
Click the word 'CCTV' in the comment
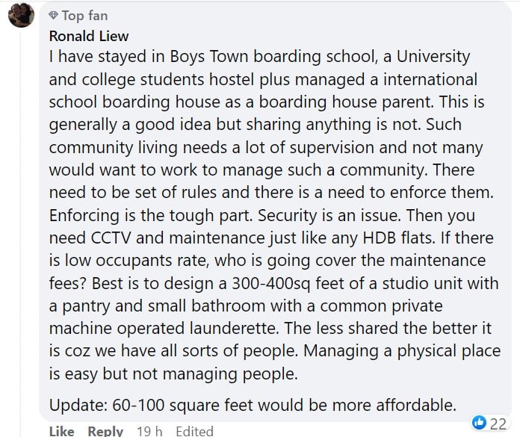coord(111,238)
